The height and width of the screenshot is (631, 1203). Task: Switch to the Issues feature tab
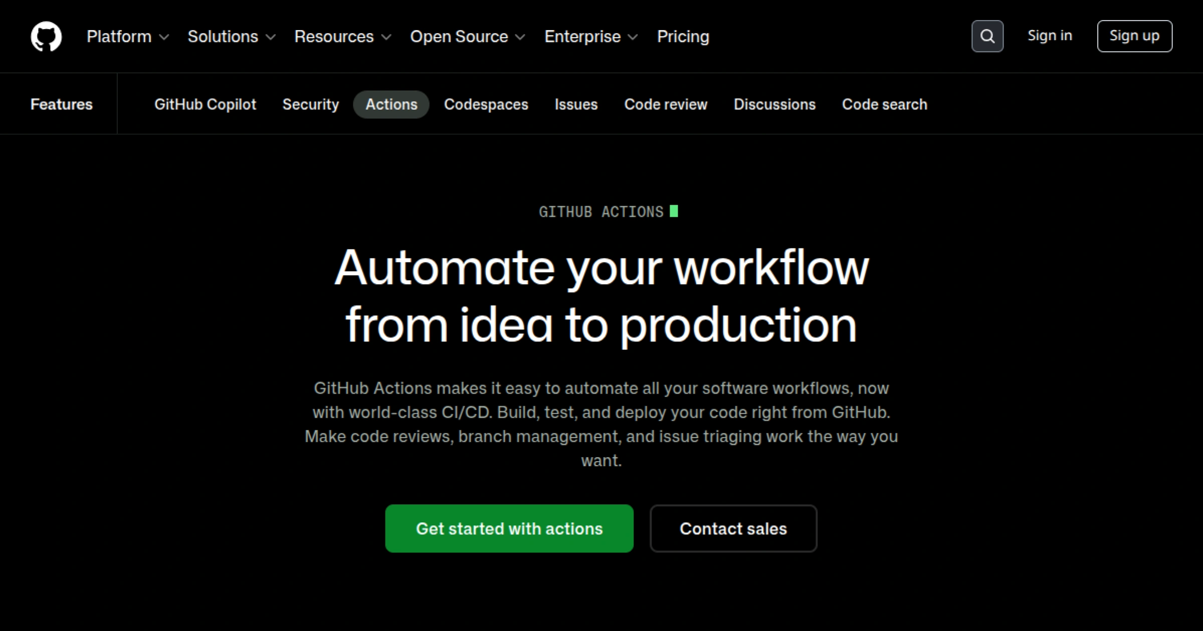click(576, 104)
